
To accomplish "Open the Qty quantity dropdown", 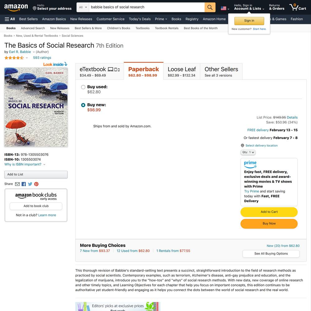I will pyautogui.click(x=248, y=152).
